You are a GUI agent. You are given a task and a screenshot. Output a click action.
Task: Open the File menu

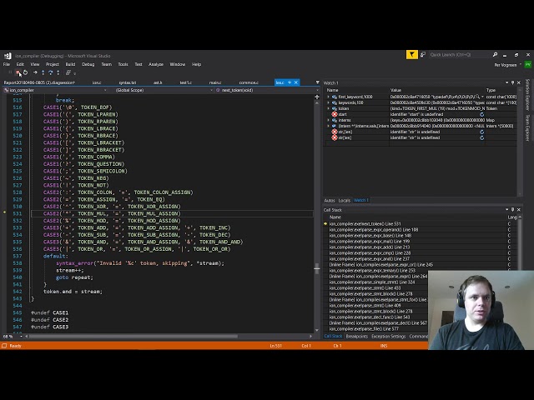[x=7, y=64]
